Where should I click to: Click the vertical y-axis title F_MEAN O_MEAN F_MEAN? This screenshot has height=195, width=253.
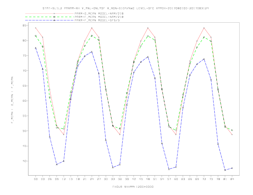tap(12, 100)
